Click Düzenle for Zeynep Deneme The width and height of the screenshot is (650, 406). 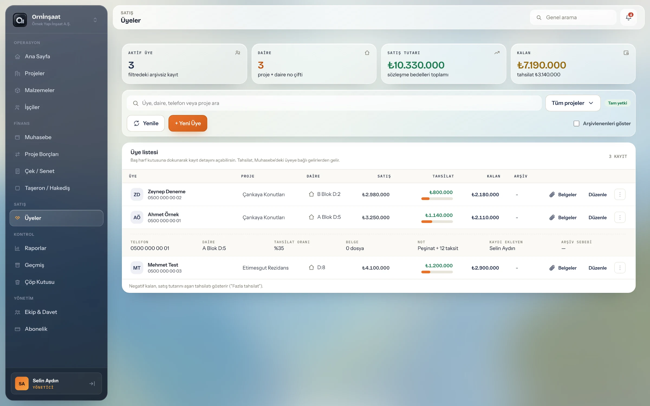(x=597, y=195)
